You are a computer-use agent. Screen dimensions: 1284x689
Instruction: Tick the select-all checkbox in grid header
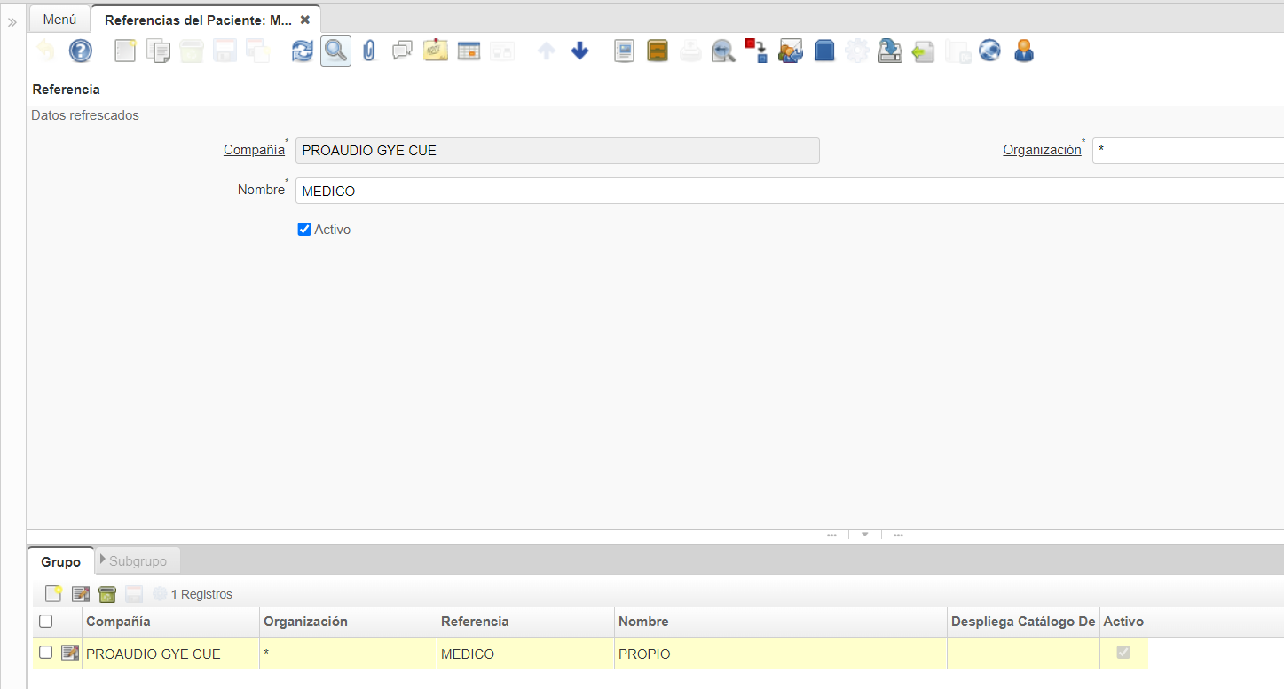pos(46,622)
